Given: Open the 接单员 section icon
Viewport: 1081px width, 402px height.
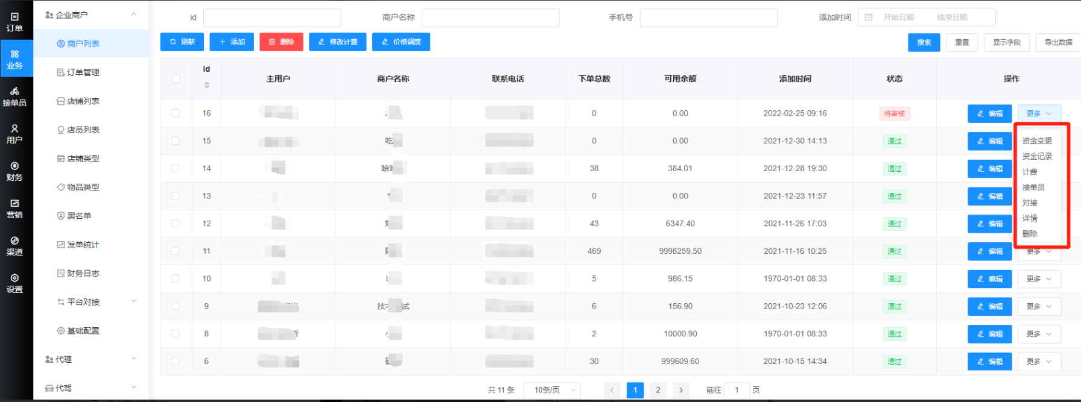Looking at the screenshot, I should 14,96.
